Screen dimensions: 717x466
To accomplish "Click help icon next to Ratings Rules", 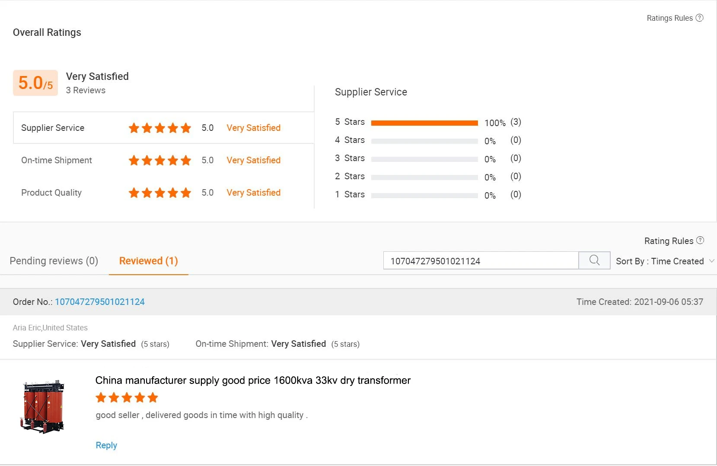I will [x=700, y=18].
